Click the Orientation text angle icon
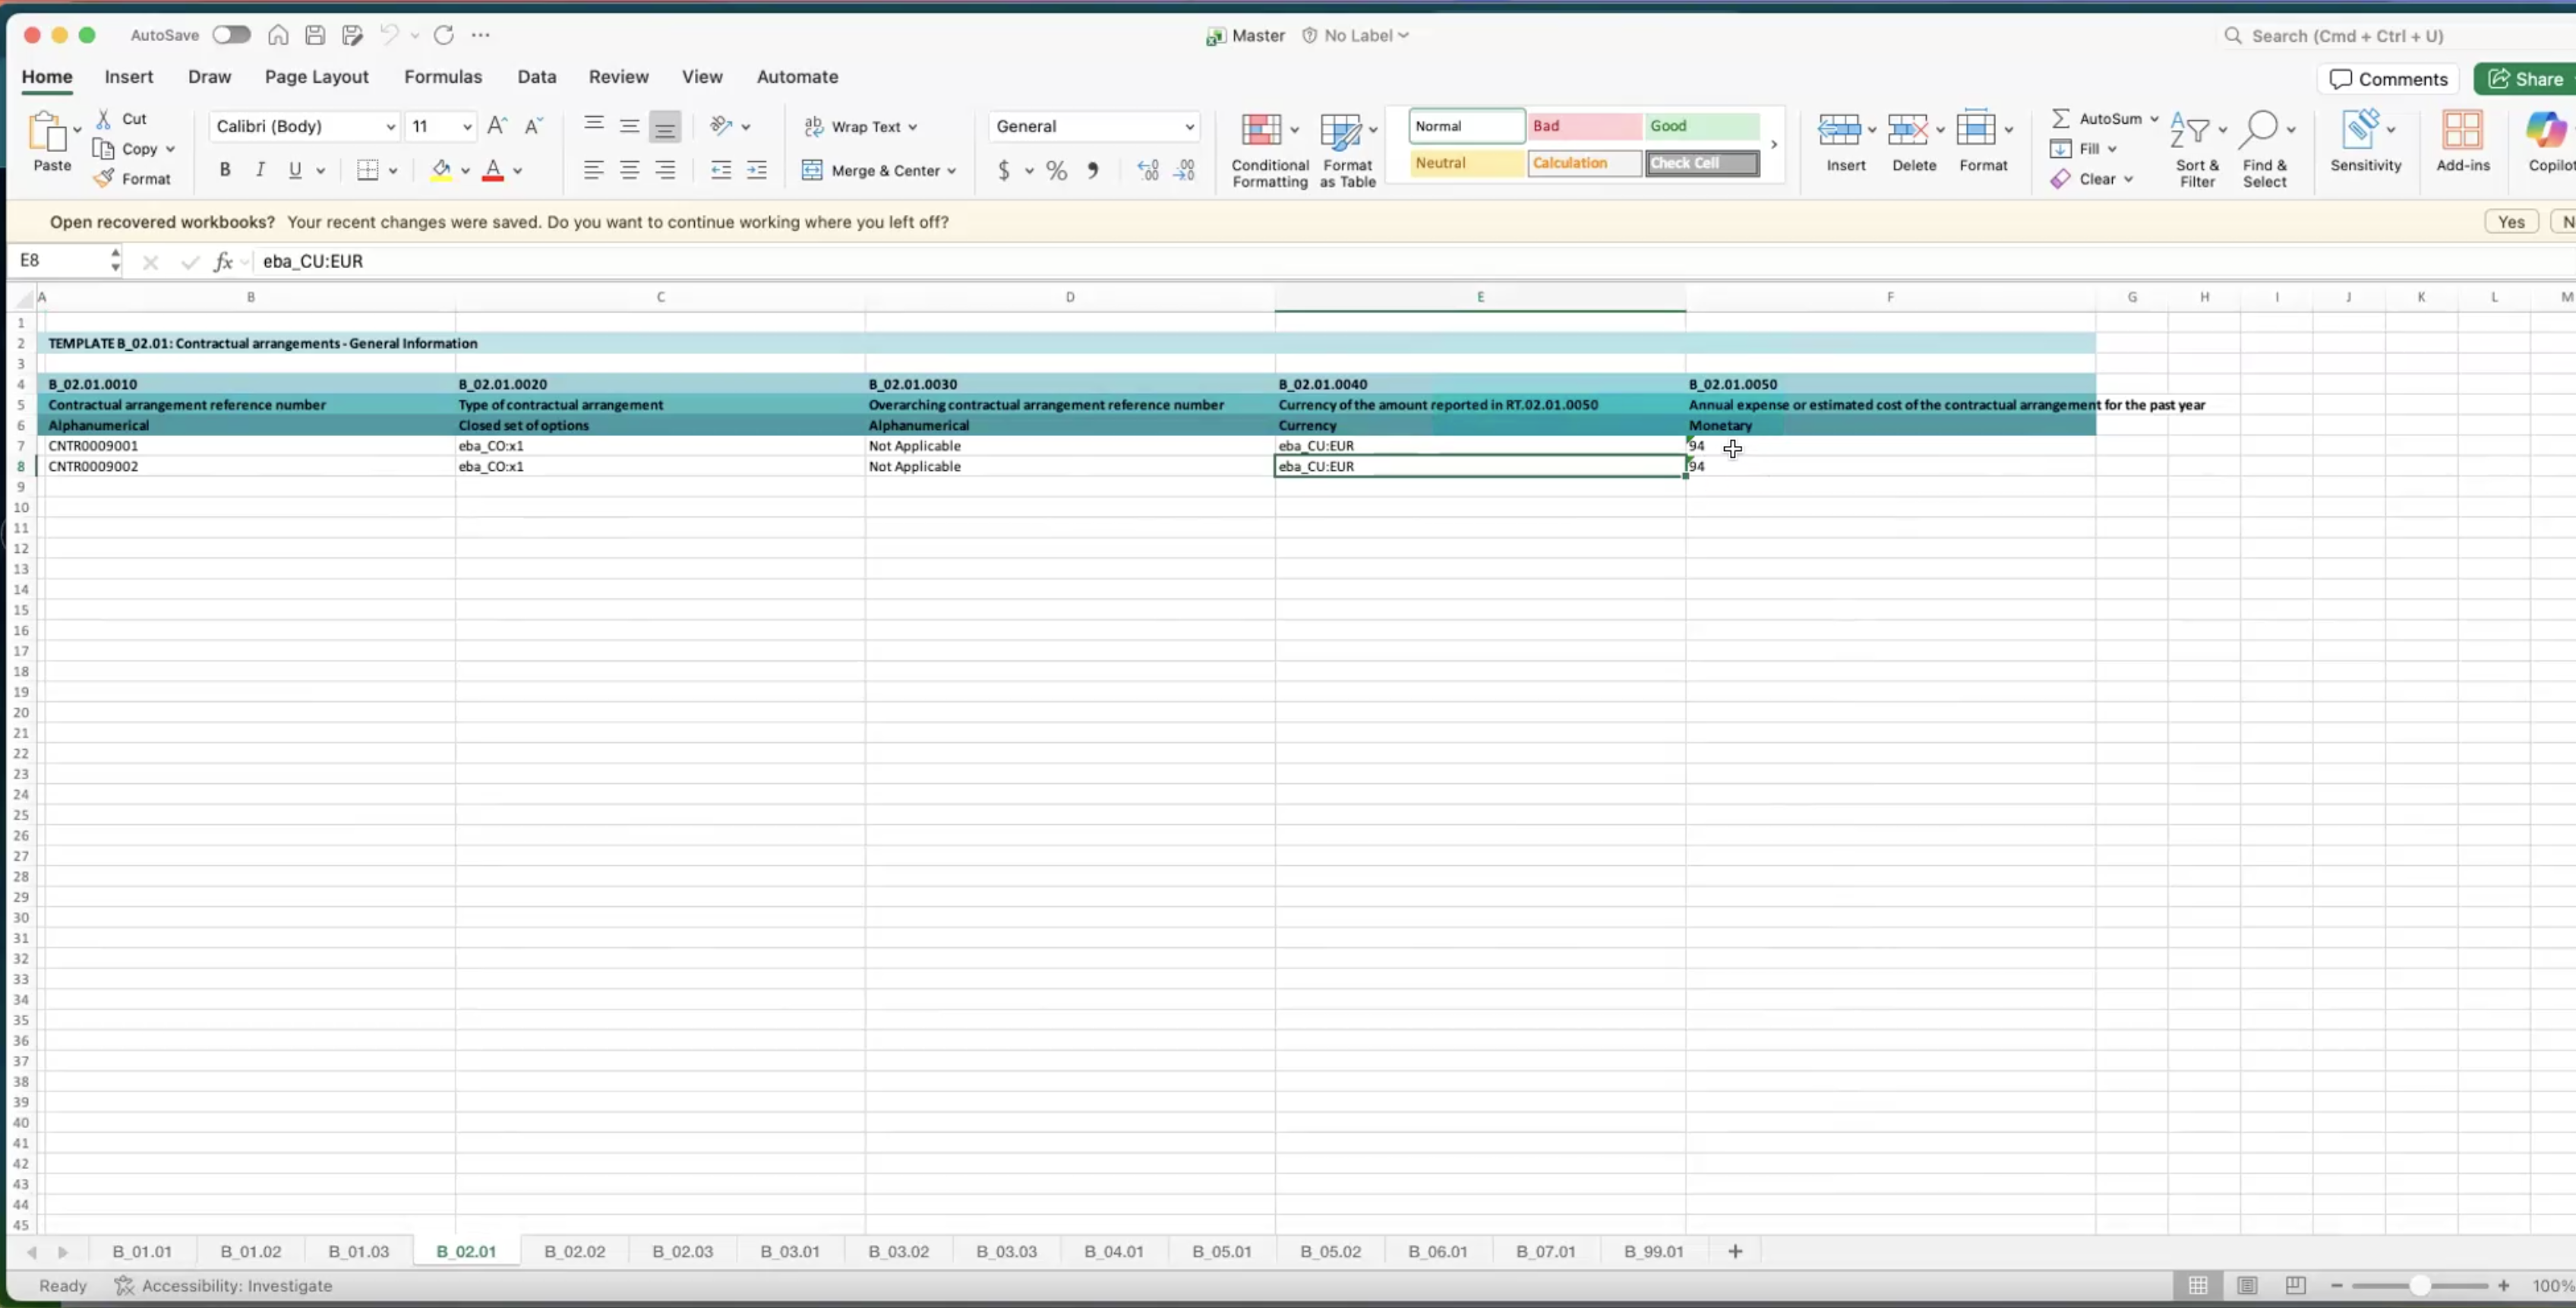This screenshot has height=1308, width=2576. [721, 126]
